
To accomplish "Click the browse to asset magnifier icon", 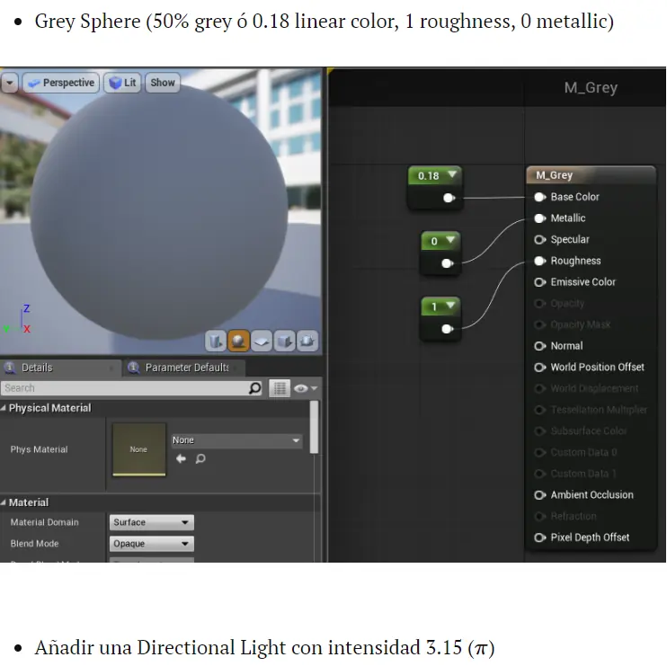I will (x=200, y=458).
